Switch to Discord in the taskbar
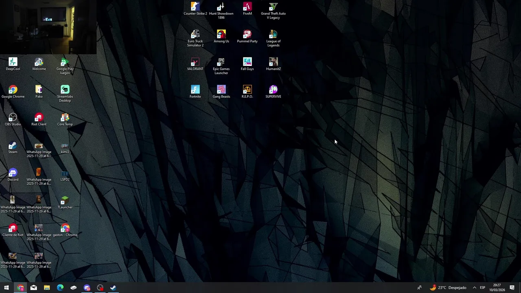The width and height of the screenshot is (521, 293). pyautogui.click(x=87, y=288)
